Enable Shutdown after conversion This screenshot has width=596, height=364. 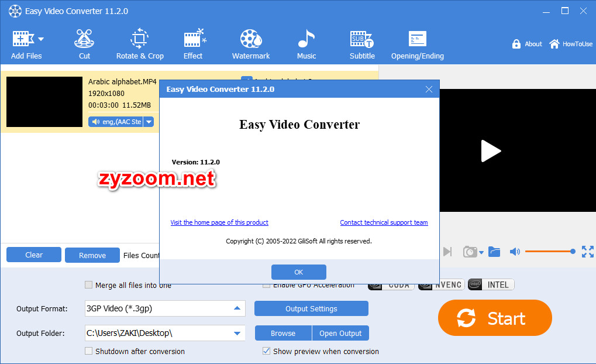click(88, 351)
